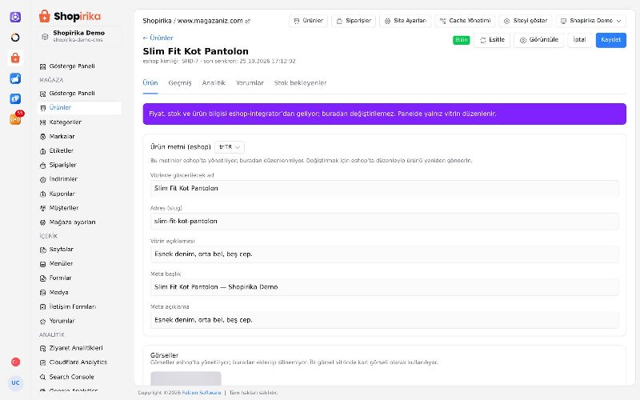Open Cache Yönetimi from top toolbar
Viewport: 640px width, 400px height.
tap(465, 21)
